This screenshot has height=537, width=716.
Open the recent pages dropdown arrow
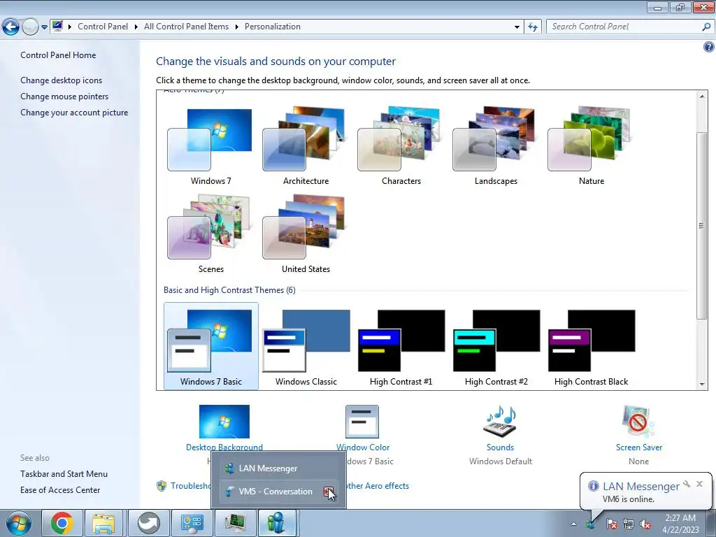pos(44,27)
